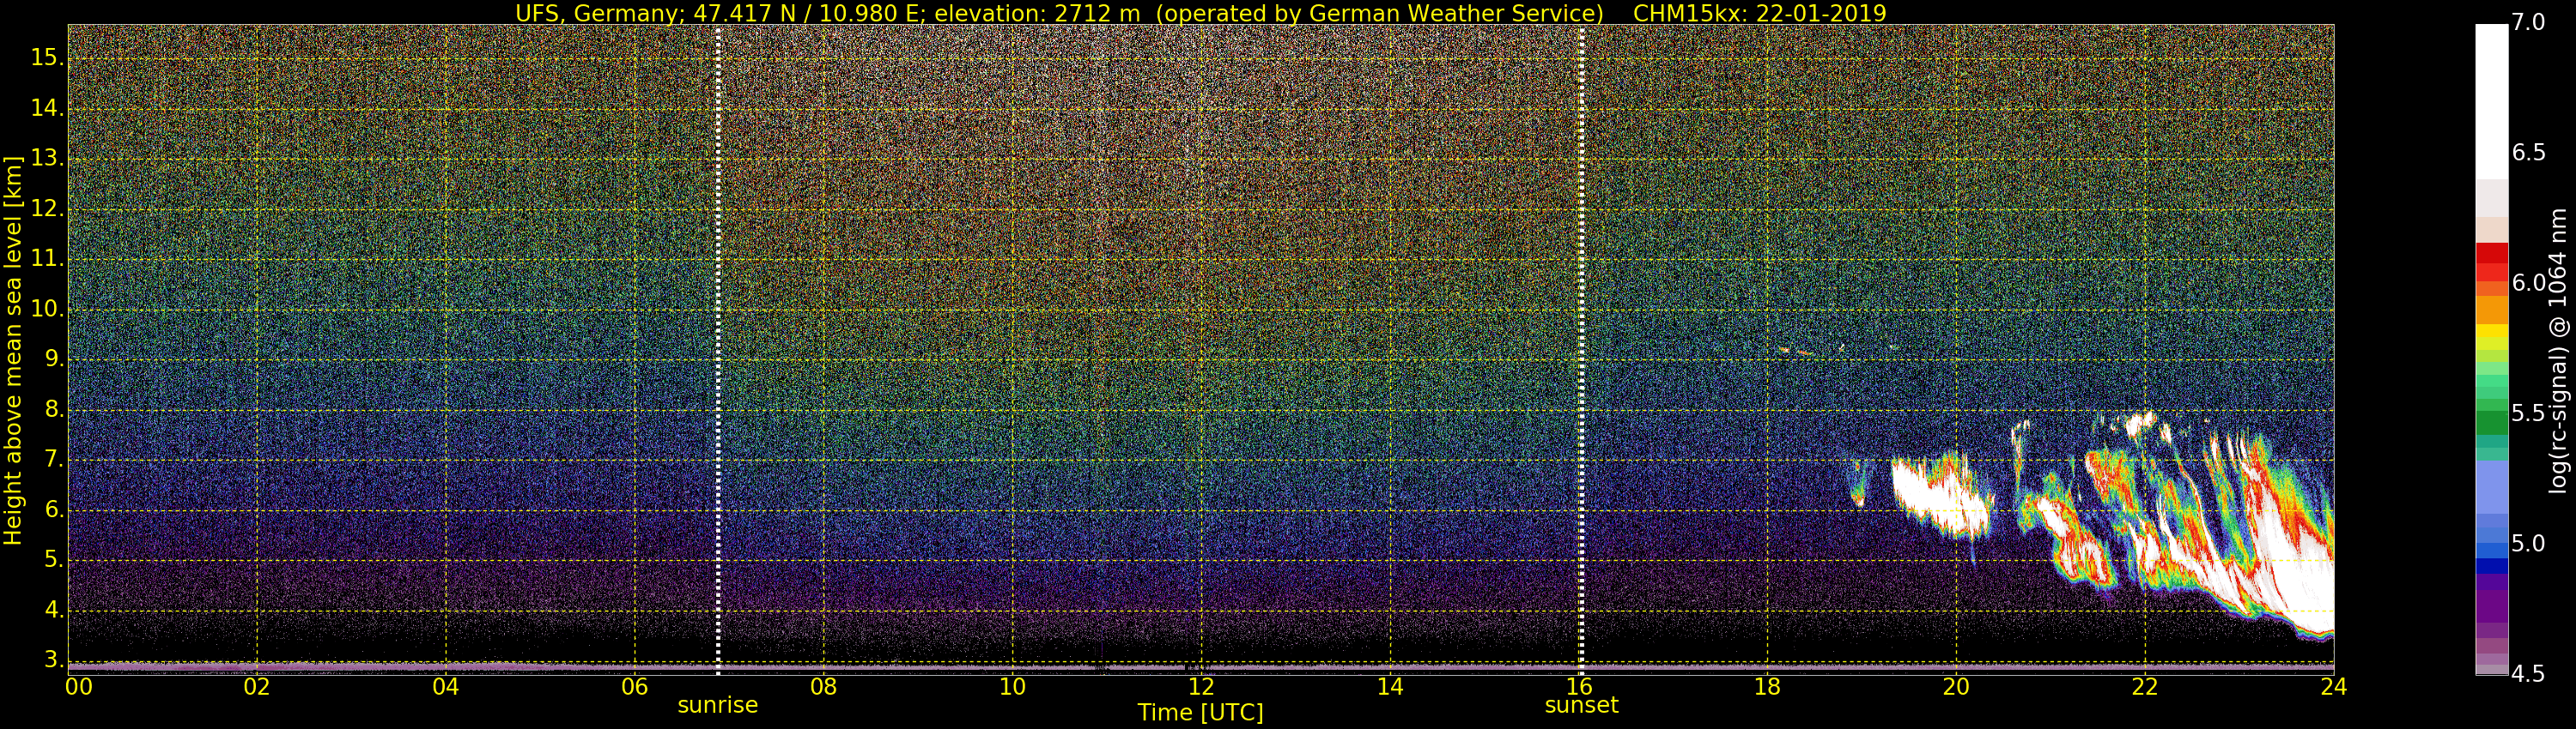Click the sunset dotted vertical line
Viewport: 2576px width, 729px height.
1581,350
